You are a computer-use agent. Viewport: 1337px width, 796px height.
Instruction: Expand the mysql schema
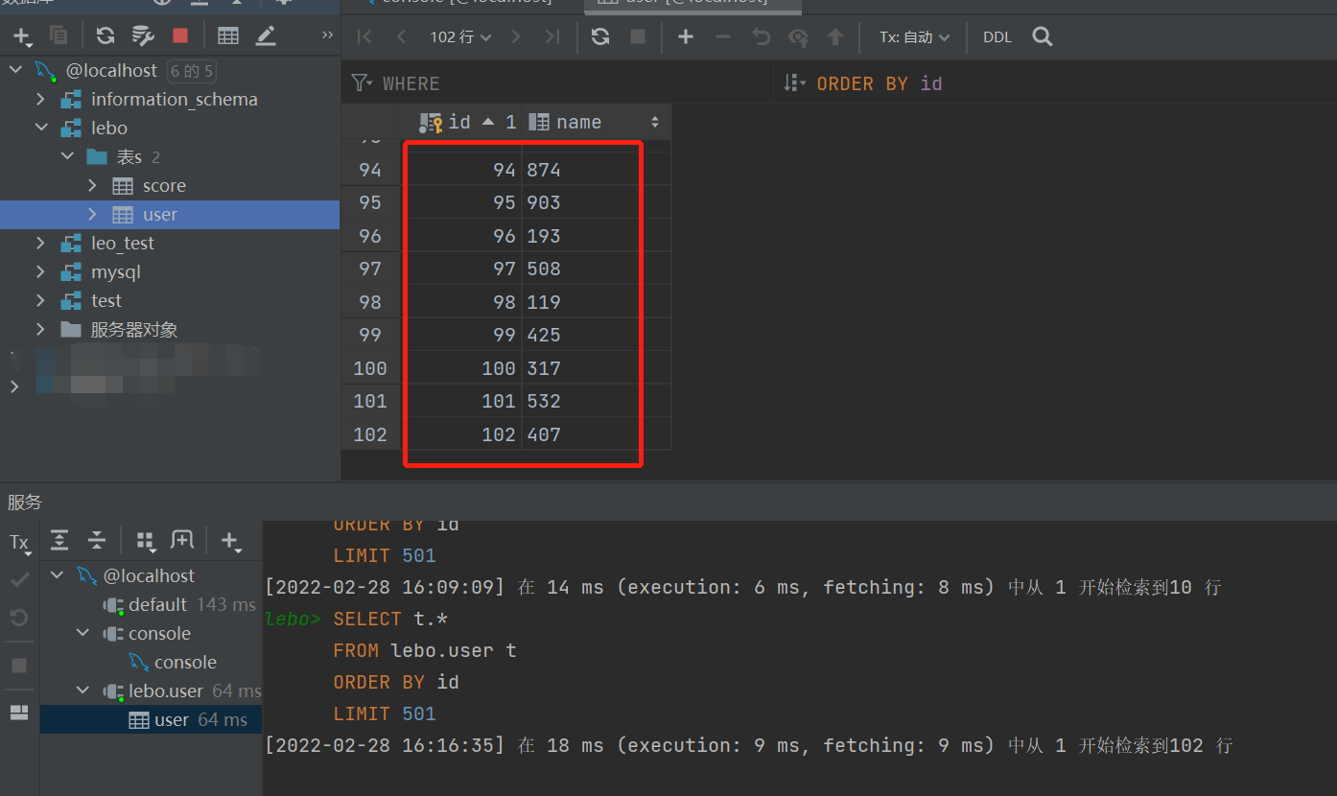pyautogui.click(x=40, y=271)
